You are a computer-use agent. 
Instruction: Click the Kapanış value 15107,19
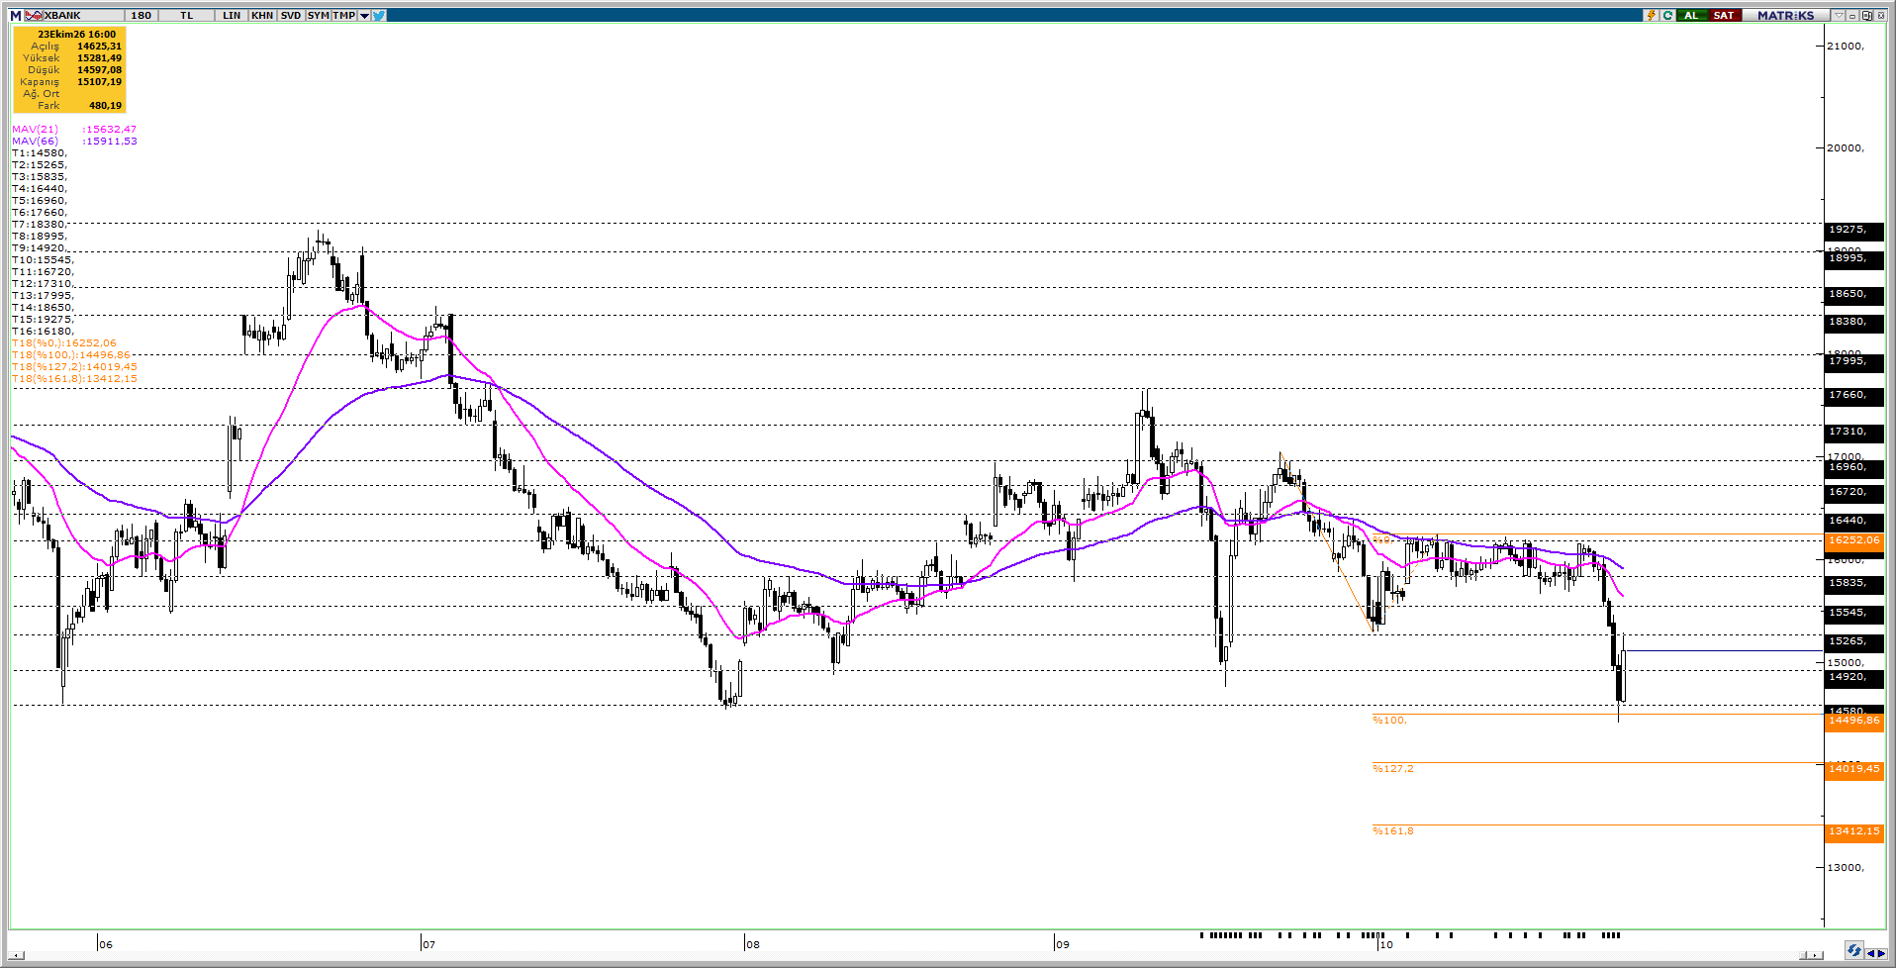point(99,82)
